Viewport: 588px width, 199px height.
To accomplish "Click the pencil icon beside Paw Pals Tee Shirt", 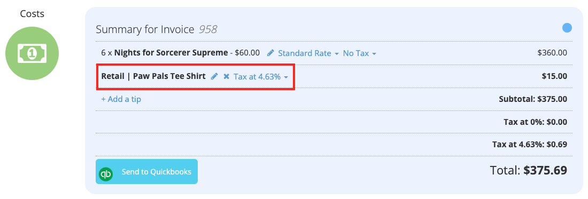I will point(214,76).
